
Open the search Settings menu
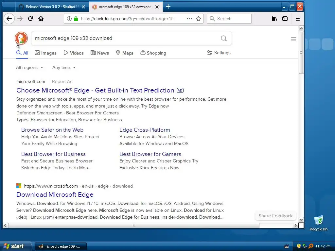(x=219, y=53)
